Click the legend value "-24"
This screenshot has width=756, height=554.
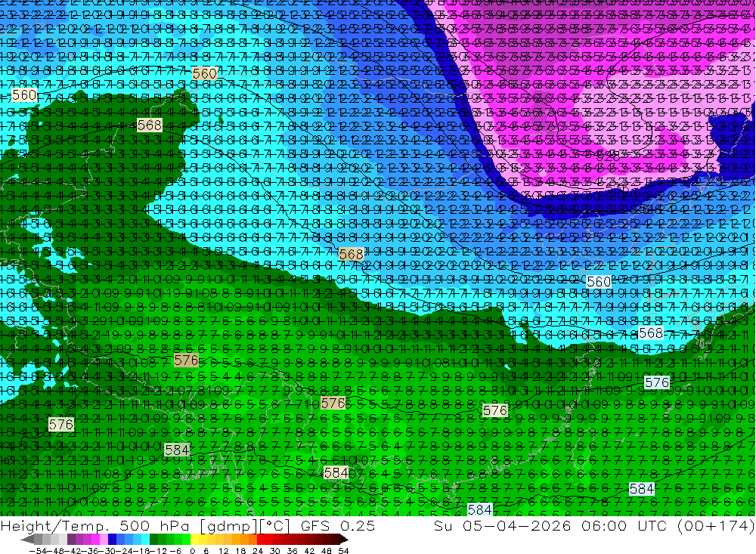pos(125,551)
